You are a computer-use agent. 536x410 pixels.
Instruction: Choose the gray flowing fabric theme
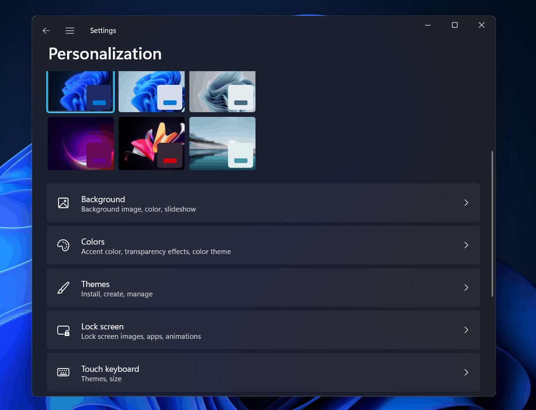pyautogui.click(x=222, y=91)
